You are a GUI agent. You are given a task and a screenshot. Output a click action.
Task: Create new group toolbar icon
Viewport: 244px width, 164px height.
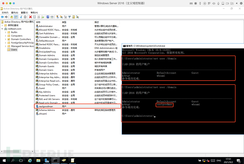click(x=62, y=17)
